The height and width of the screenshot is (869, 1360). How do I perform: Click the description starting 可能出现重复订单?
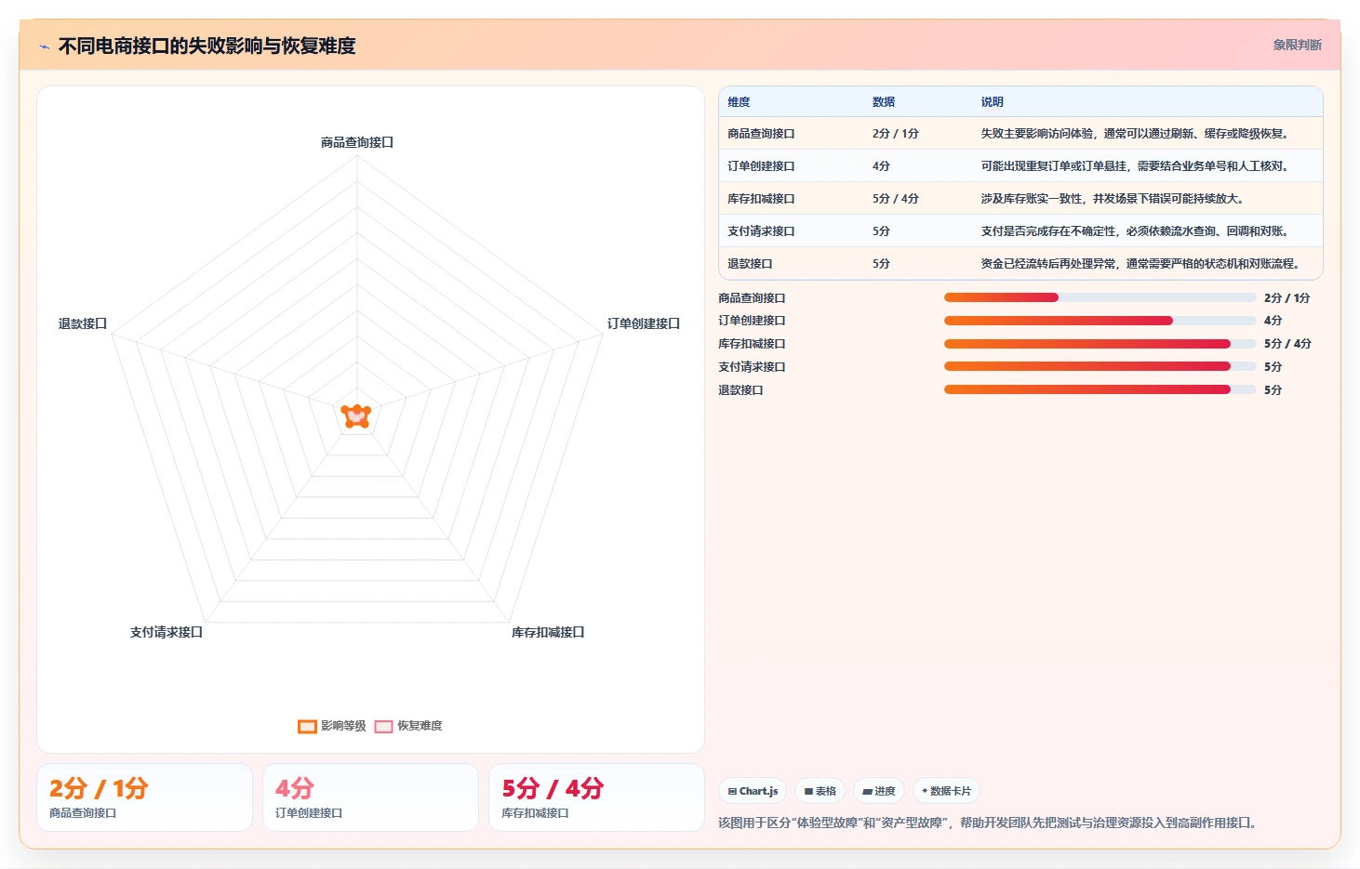1136,166
